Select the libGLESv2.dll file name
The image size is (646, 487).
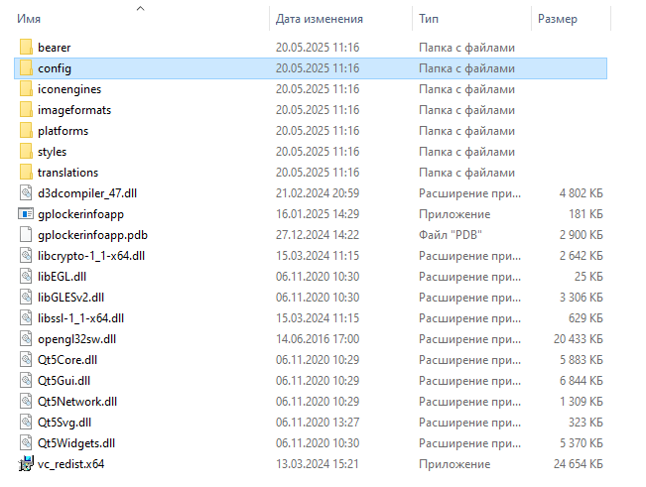pyautogui.click(x=70, y=298)
